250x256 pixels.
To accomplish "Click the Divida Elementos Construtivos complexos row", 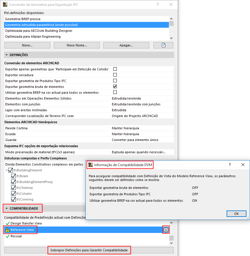I will pos(45,164).
